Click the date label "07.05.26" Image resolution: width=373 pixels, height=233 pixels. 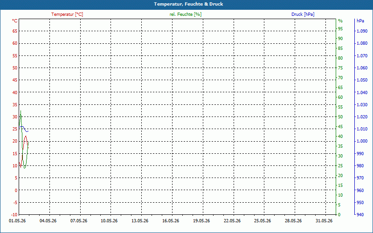79,221
